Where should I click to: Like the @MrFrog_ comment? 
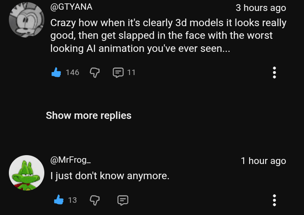pyautogui.click(x=58, y=200)
